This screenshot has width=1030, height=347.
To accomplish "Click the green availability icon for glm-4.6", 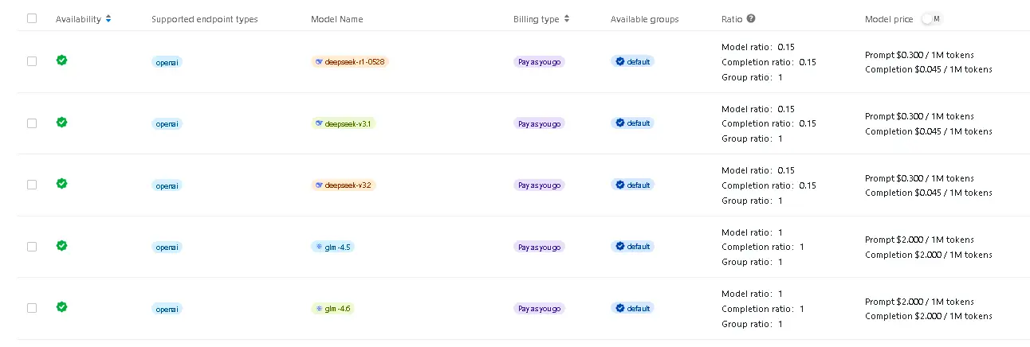I will coord(61,306).
